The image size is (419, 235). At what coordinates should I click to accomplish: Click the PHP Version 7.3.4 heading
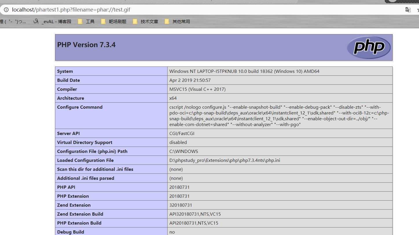(86, 45)
